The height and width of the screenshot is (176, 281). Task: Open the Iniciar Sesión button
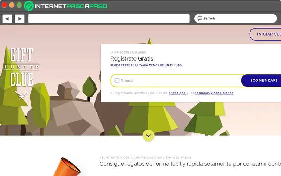click(266, 34)
